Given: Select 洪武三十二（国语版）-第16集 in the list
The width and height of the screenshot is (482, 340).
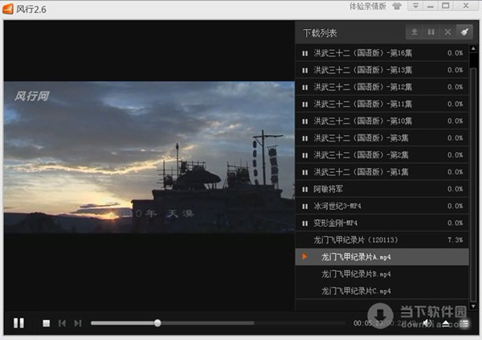Looking at the screenshot, I should 382,53.
